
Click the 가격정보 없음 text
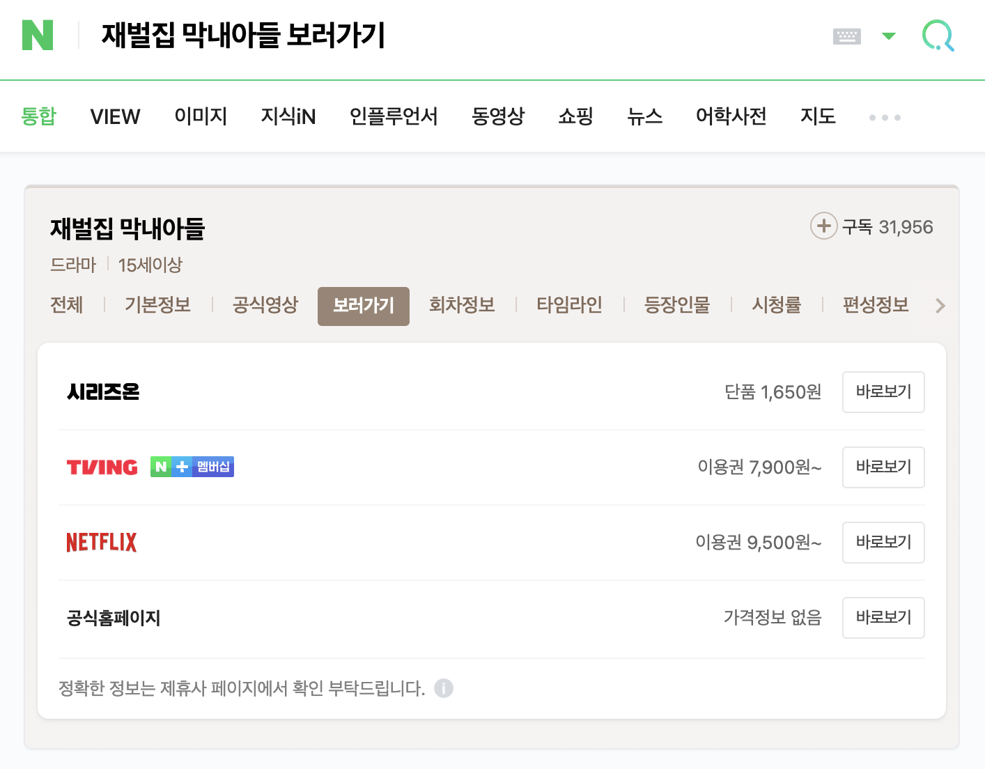click(x=773, y=618)
